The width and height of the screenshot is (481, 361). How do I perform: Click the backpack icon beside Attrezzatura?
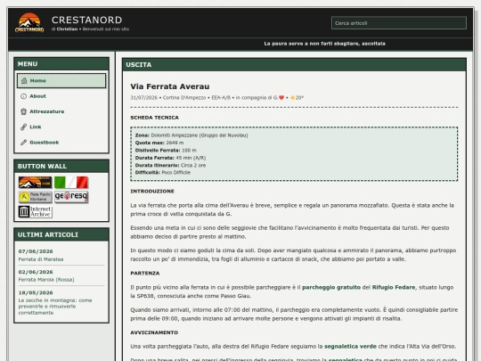click(24, 111)
